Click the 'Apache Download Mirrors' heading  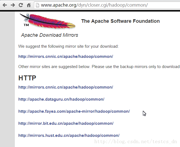[50, 35]
